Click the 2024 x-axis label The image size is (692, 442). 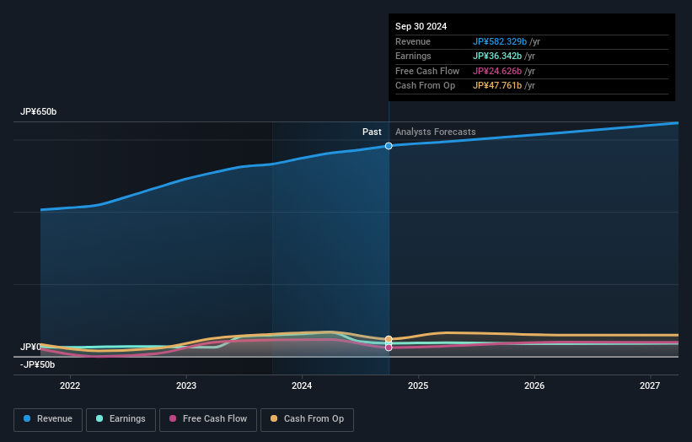pyautogui.click(x=302, y=385)
